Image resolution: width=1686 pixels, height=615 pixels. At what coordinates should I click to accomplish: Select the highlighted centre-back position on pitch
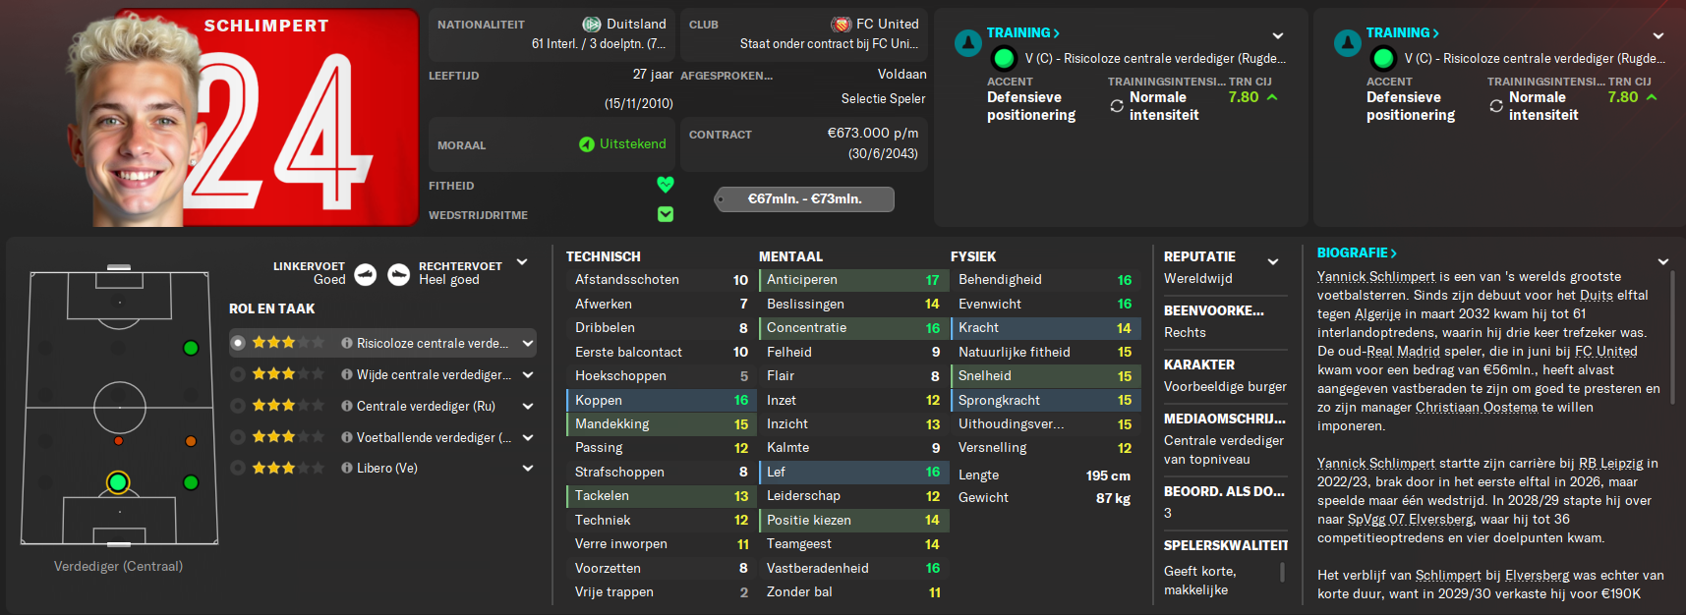(118, 482)
